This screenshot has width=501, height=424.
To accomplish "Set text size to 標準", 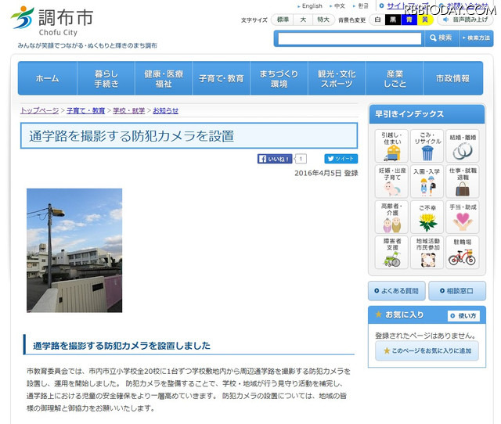I will [x=283, y=20].
